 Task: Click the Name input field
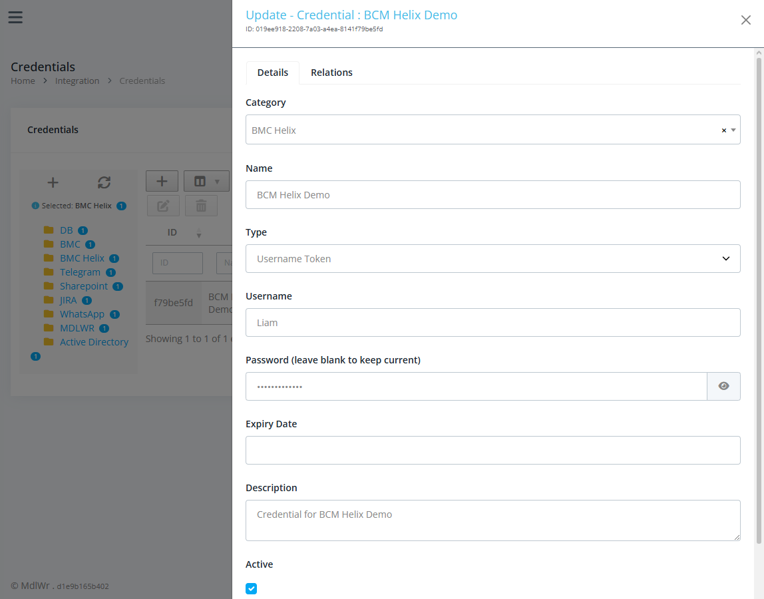[x=492, y=195]
